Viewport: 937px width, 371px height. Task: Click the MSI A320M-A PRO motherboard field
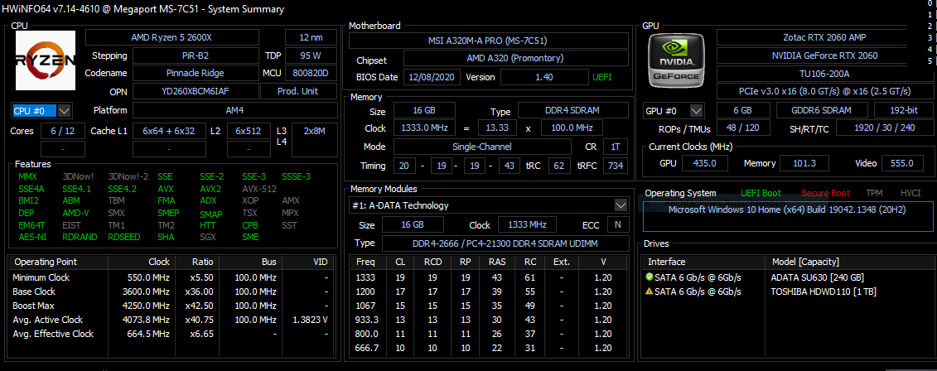click(488, 41)
